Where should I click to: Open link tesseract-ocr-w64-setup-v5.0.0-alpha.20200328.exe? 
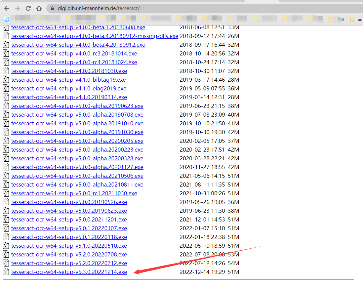77,158
